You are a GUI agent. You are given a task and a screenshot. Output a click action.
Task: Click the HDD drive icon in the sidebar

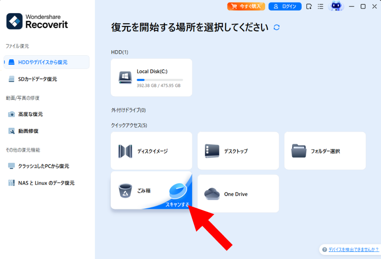pyautogui.click(x=11, y=62)
